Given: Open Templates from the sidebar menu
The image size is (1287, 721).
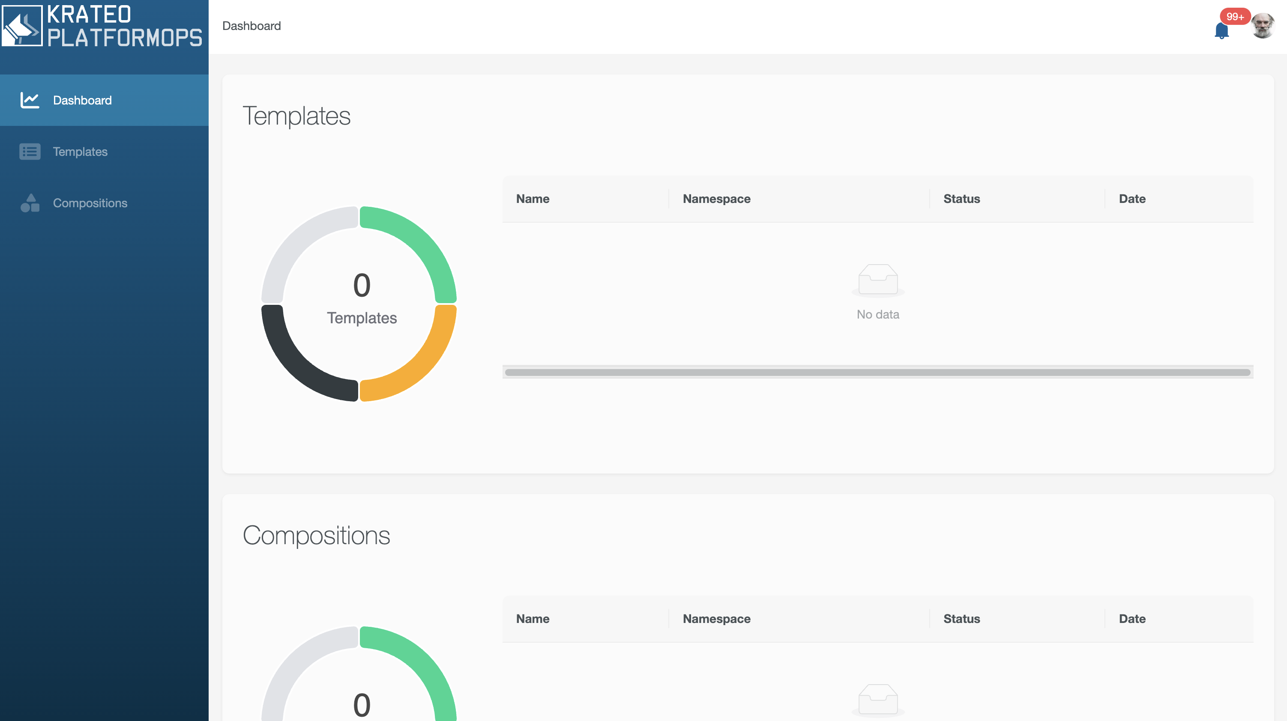Looking at the screenshot, I should (x=104, y=151).
